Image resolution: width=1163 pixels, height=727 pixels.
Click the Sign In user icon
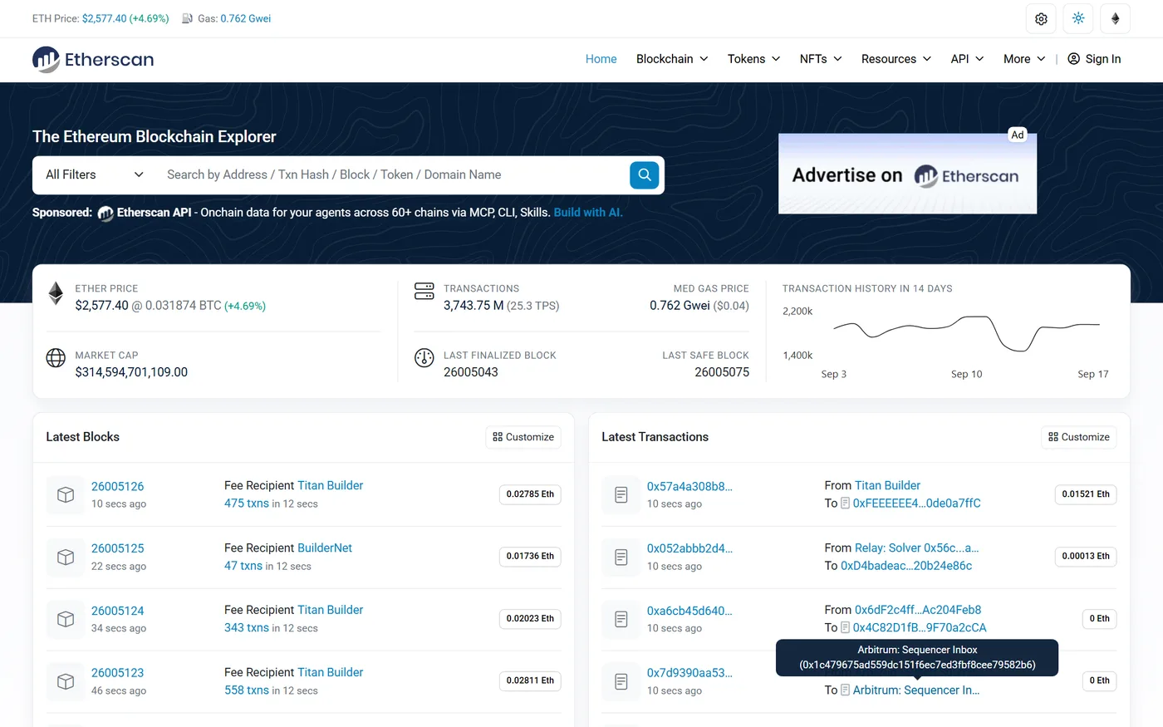[x=1073, y=59]
